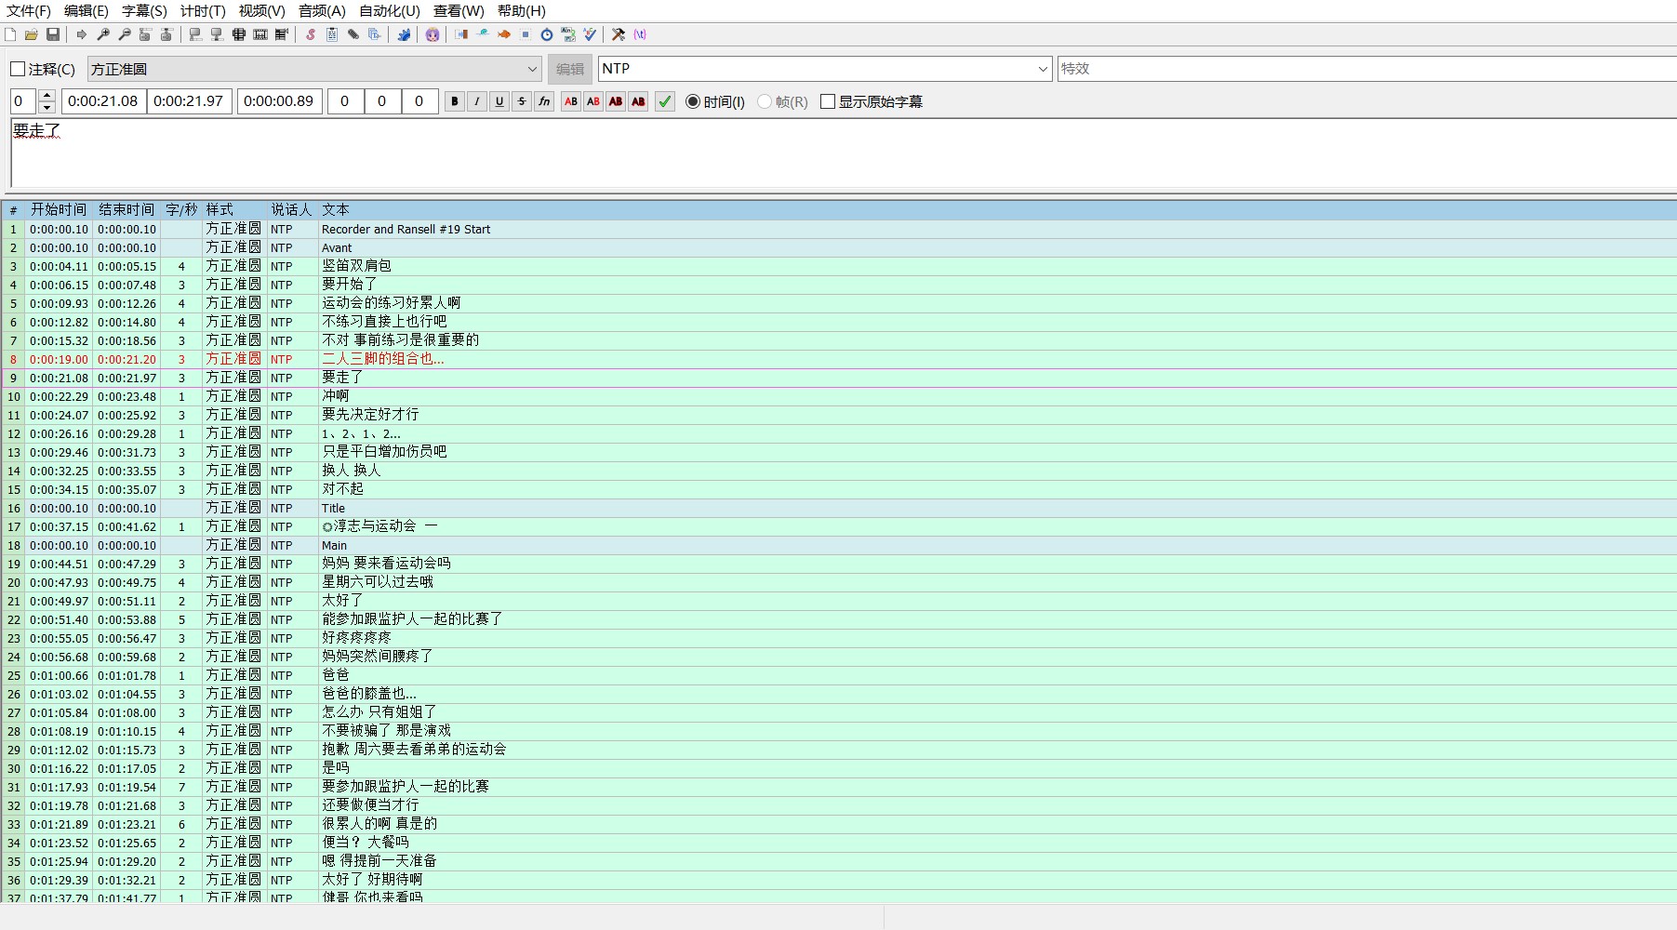The image size is (1677, 930).
Task: Click the 编辑 style edit button
Action: (570, 69)
